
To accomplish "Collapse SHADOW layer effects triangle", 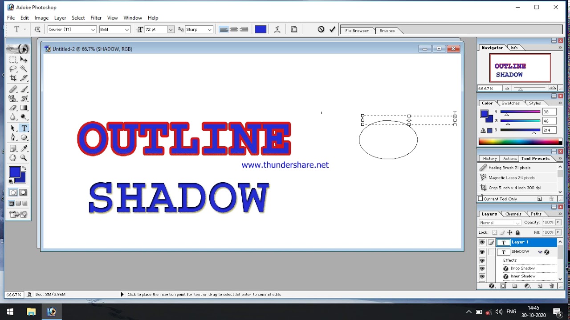I will coord(540,252).
